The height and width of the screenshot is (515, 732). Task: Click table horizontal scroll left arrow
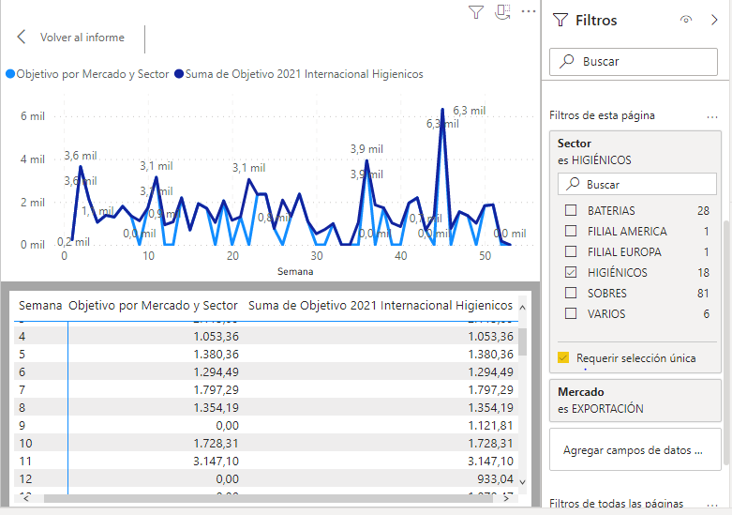tap(25, 499)
